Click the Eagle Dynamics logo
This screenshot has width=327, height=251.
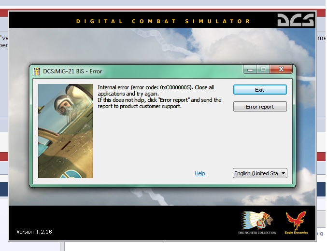pos(297,223)
